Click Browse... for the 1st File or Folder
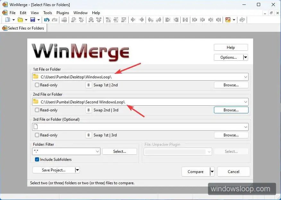Viewport: 281px width, 200px height. [x=231, y=85]
